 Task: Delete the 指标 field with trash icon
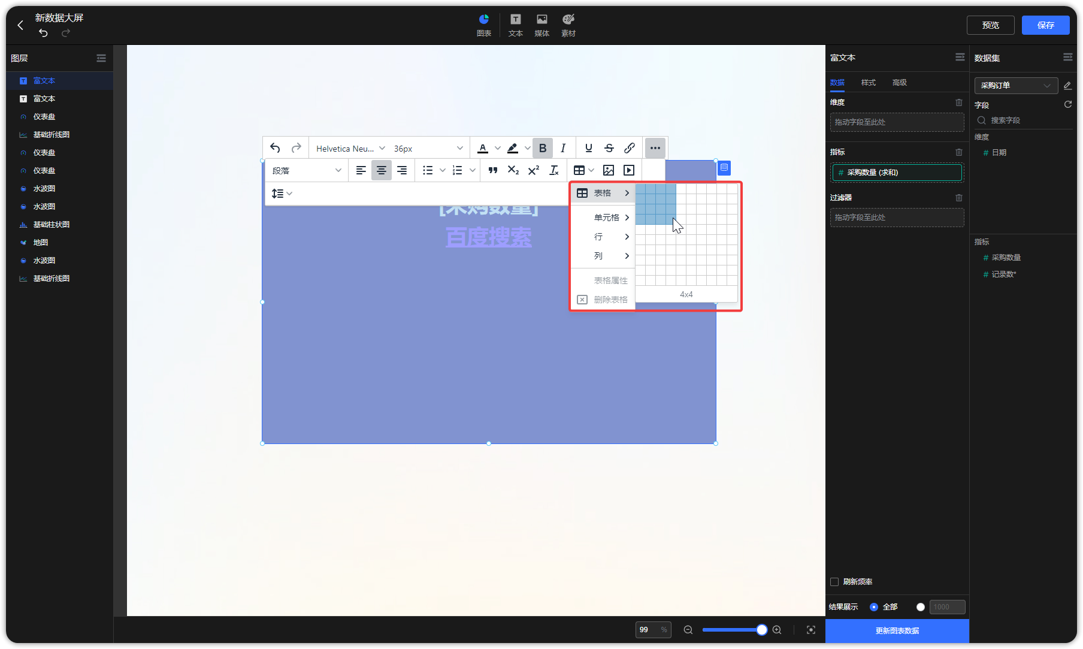(x=959, y=152)
